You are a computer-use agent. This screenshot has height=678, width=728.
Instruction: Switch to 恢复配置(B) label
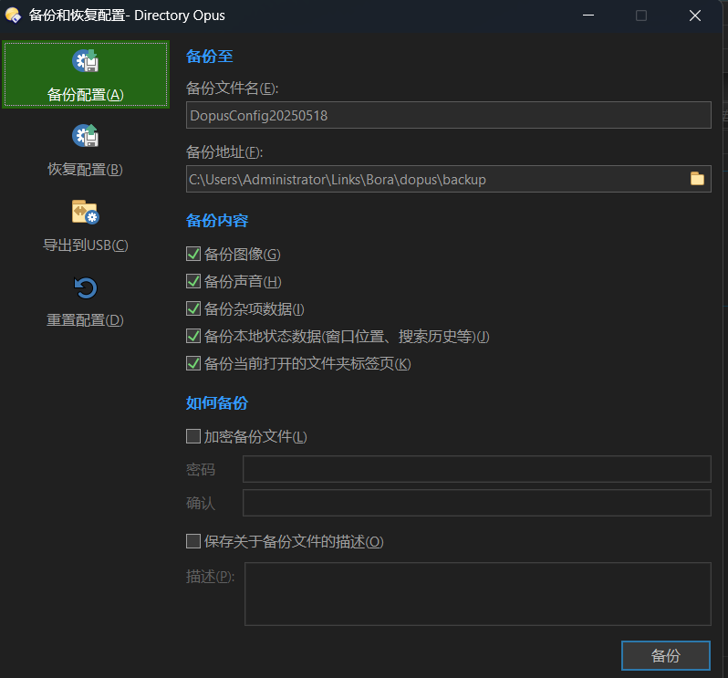(86, 170)
